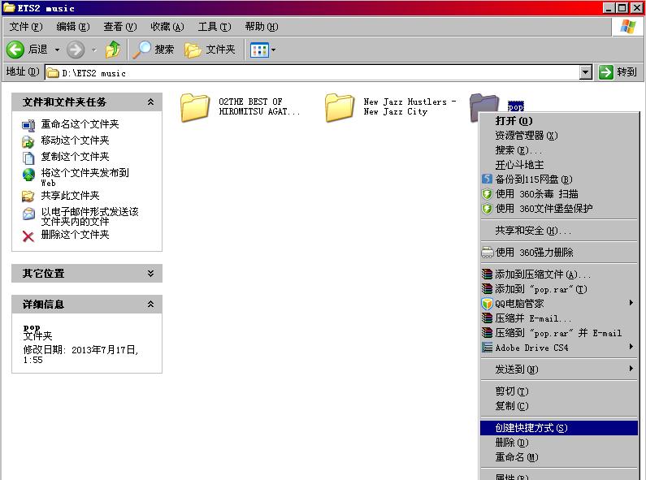Open the New Jazz Hustlers folder icon
The width and height of the screenshot is (646, 480).
pyautogui.click(x=340, y=107)
